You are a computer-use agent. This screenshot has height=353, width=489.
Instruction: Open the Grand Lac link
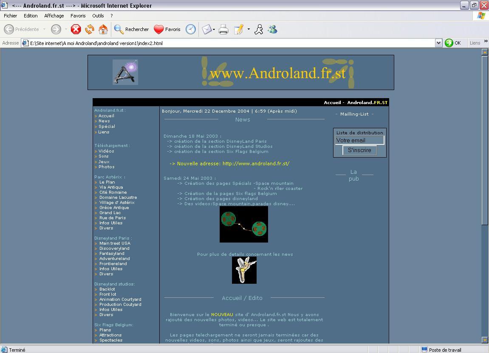pyautogui.click(x=110, y=213)
